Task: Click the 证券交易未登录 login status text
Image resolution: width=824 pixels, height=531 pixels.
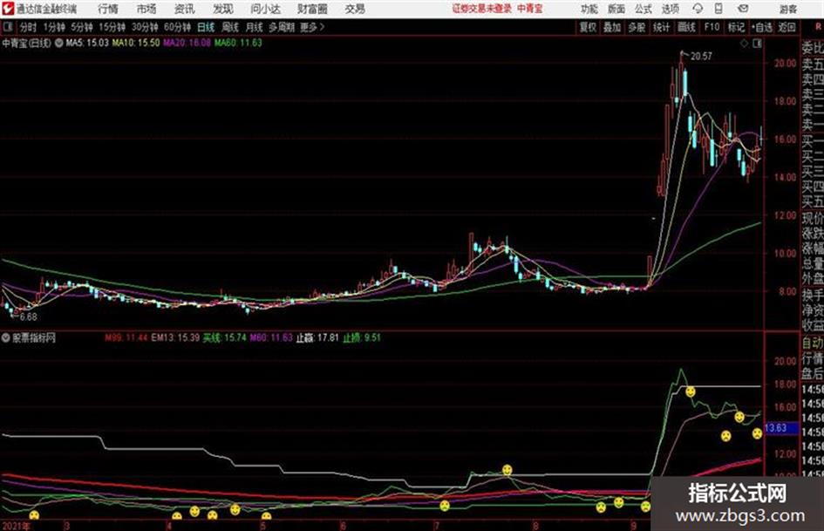Action: tap(481, 9)
